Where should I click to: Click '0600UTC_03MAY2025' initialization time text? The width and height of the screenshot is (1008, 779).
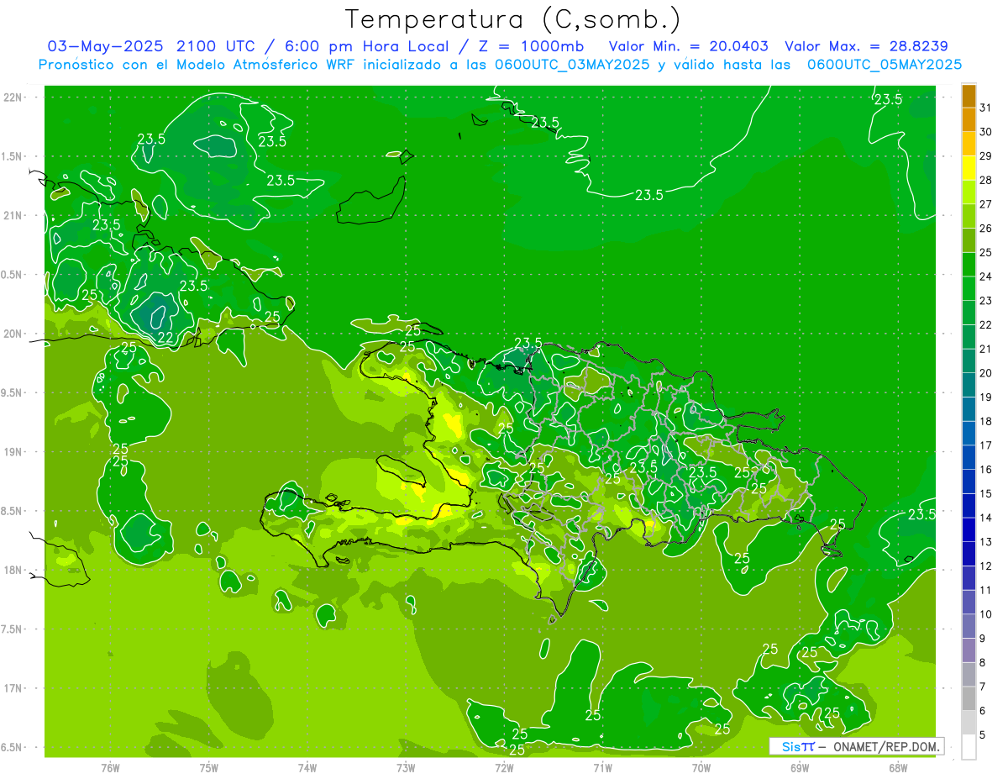pos(571,65)
